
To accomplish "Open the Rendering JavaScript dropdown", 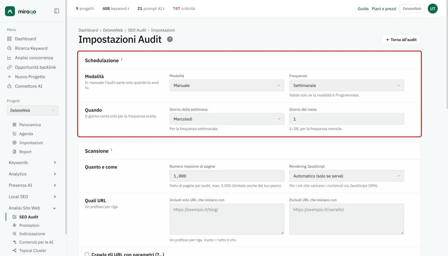I will tap(347, 176).
